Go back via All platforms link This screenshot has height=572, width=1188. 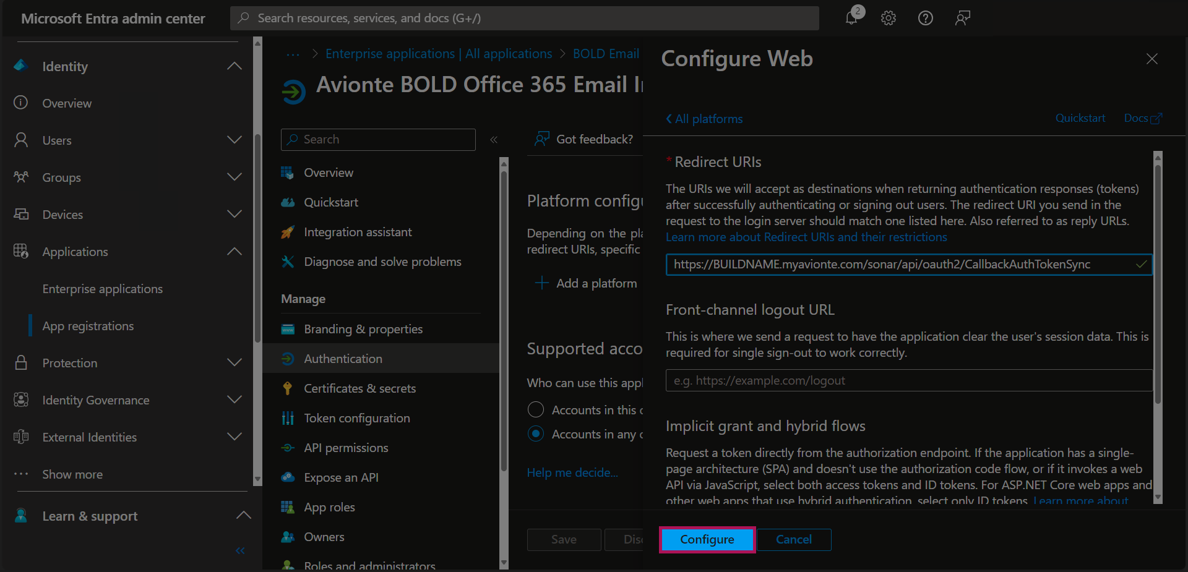pyautogui.click(x=704, y=119)
